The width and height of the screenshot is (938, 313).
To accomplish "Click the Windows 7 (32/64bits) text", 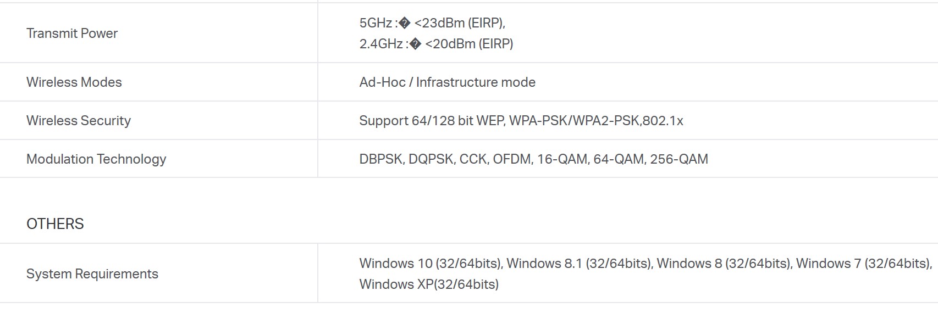I will tap(863, 264).
